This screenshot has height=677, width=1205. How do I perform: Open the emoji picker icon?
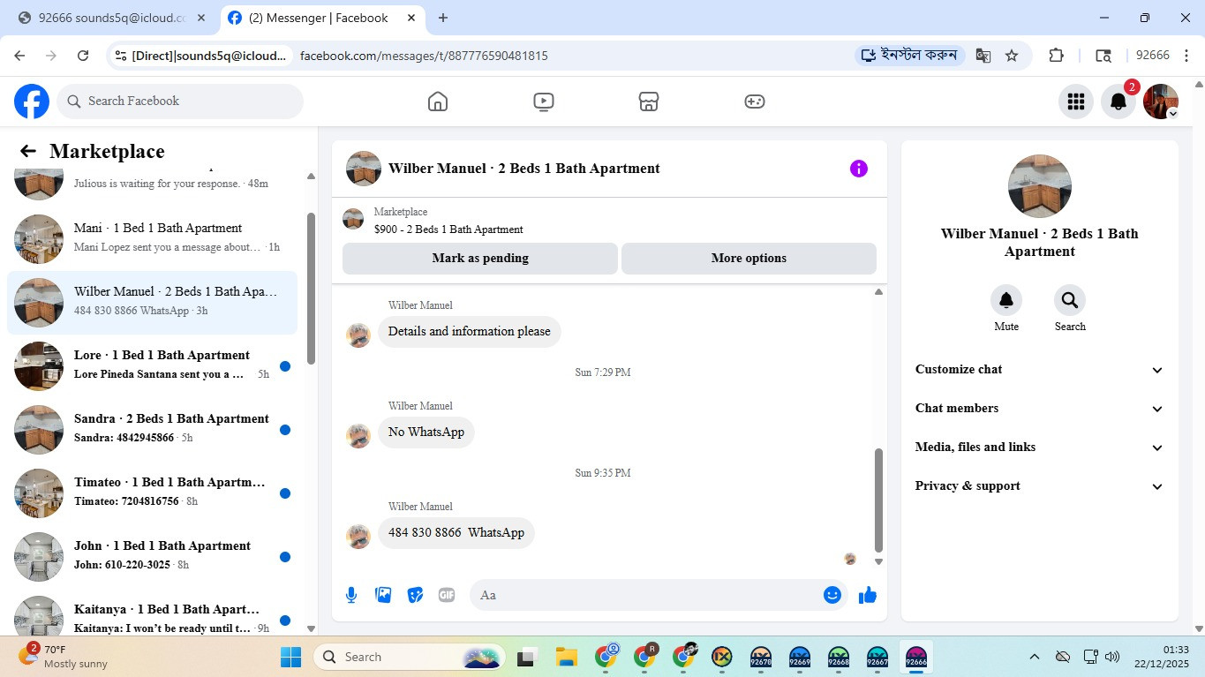pos(832,595)
